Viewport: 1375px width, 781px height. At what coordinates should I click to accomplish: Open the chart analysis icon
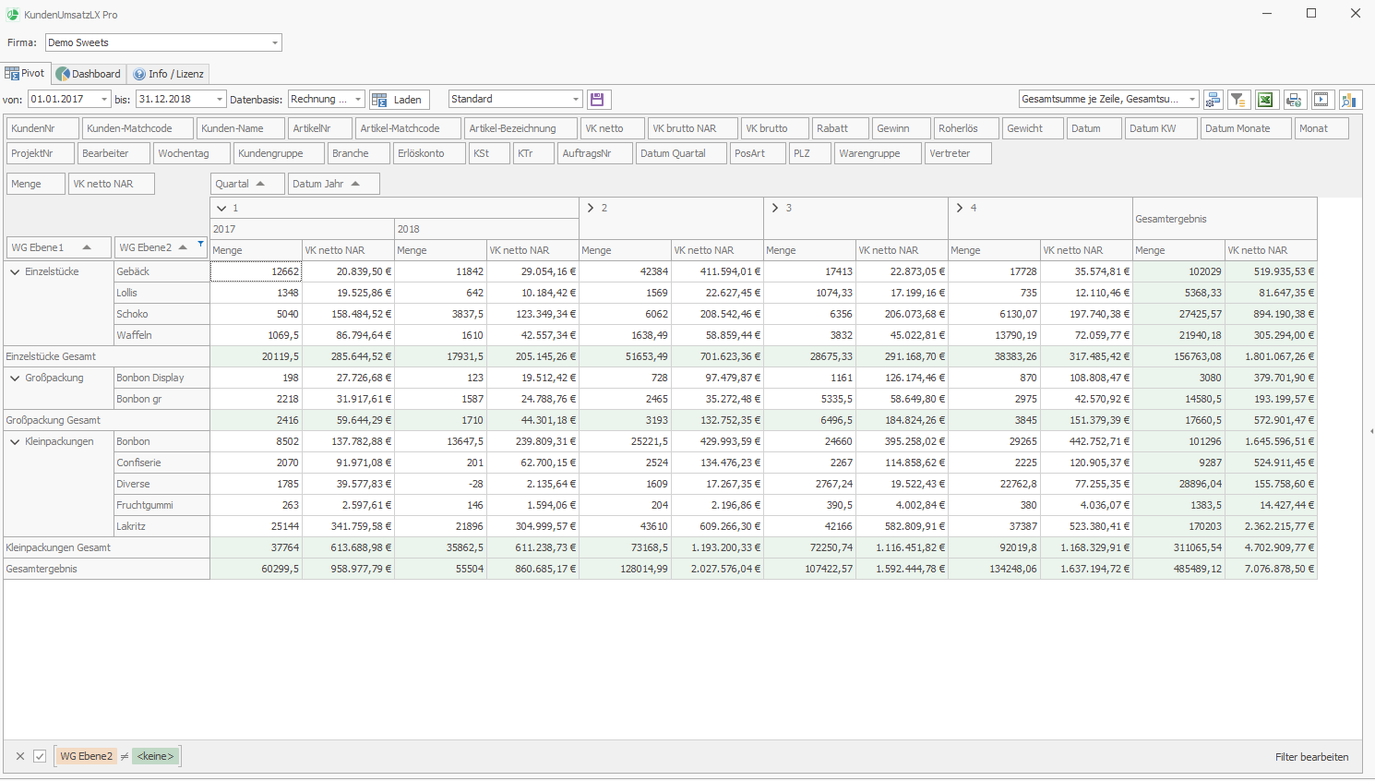1349,100
